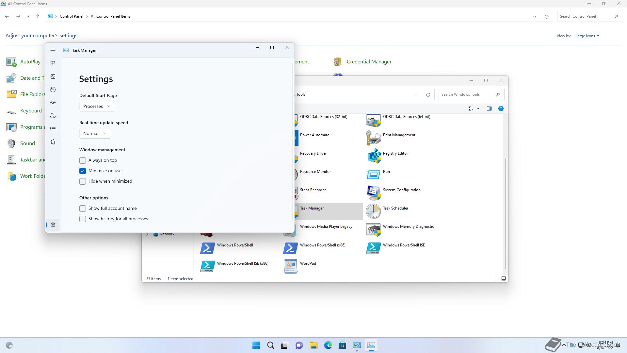This screenshot has width=627, height=353.
Task: Open Microsoft Store from the taskbar
Action: pos(342,345)
